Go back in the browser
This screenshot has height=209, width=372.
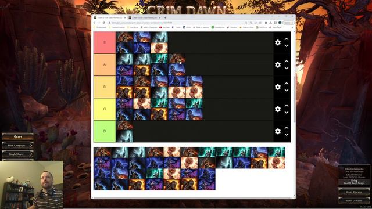pyautogui.click(x=95, y=23)
